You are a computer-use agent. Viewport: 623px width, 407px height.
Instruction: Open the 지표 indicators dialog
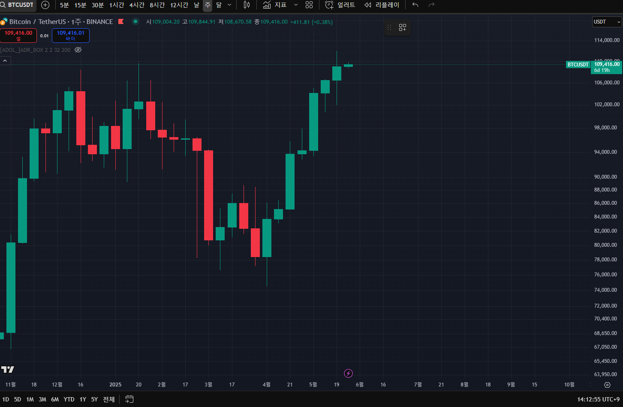[275, 5]
